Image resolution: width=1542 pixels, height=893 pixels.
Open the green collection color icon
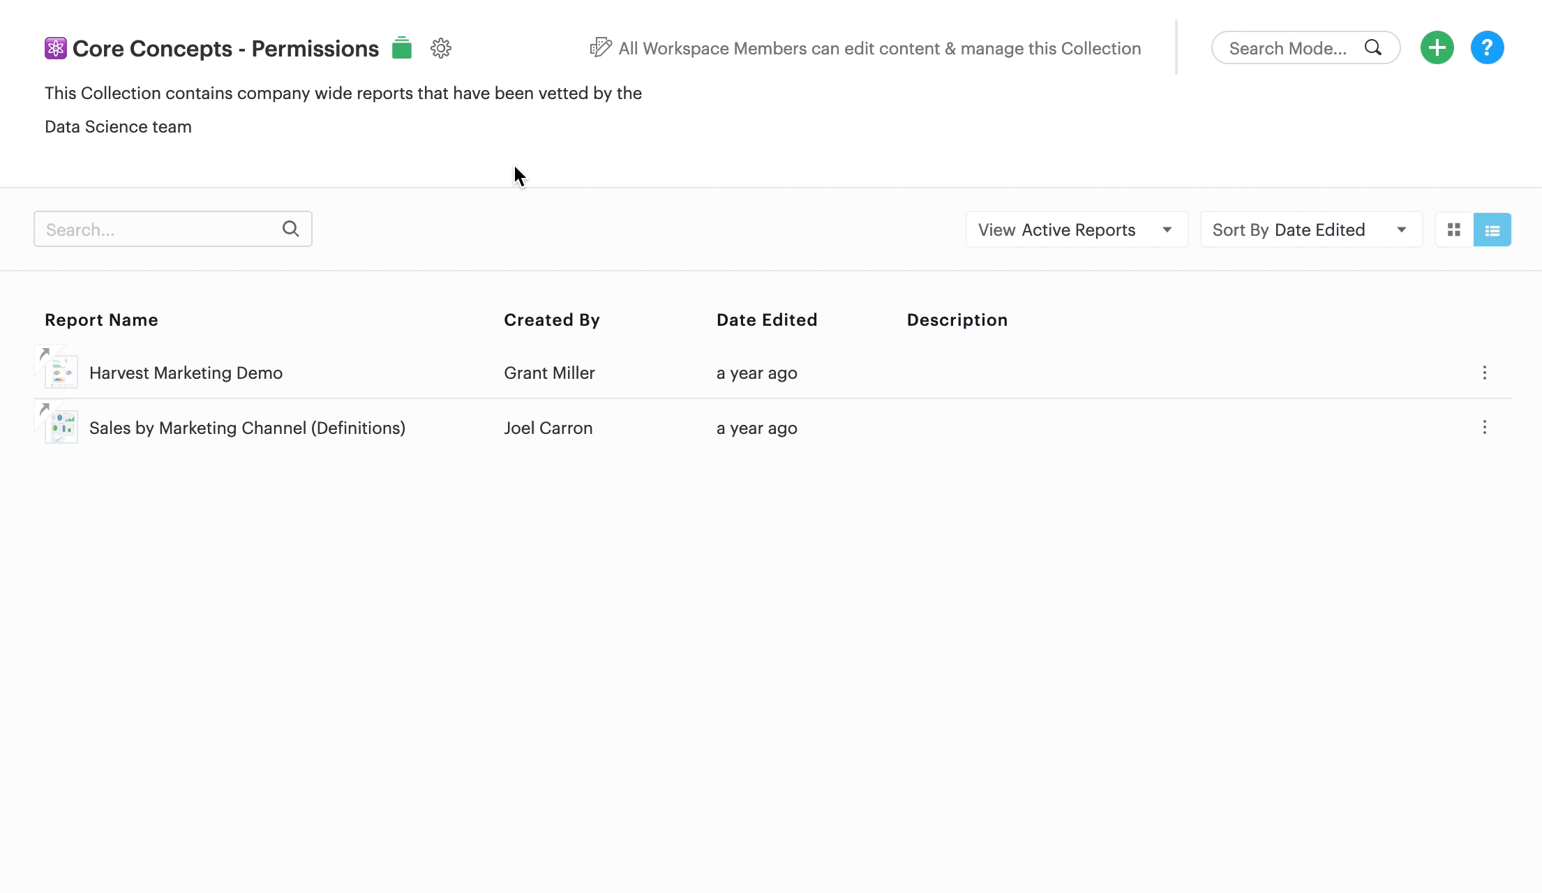(x=402, y=48)
